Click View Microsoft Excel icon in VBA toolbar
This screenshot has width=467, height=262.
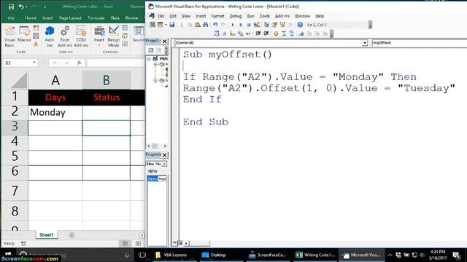(x=153, y=25)
